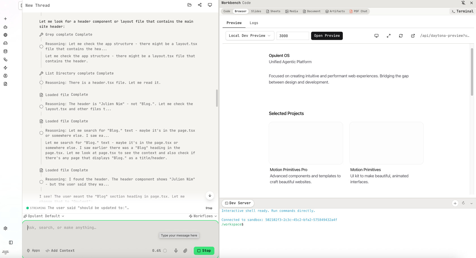This screenshot has height=258, width=476.
Task: Switch to the Logs tab
Action: [254, 23]
